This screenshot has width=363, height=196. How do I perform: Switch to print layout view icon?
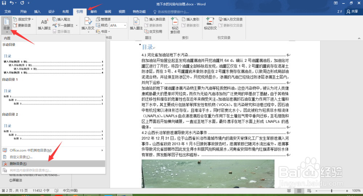point(299,191)
